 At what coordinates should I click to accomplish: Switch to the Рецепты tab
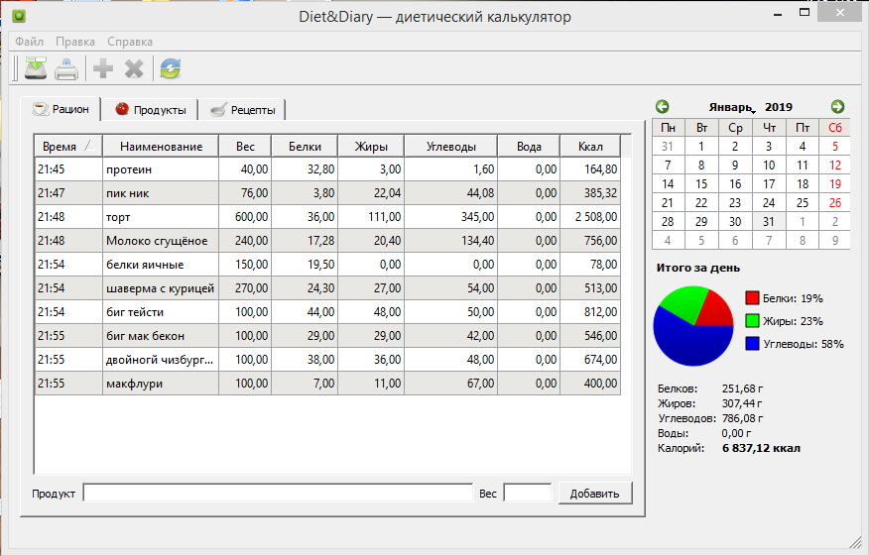pos(245,109)
